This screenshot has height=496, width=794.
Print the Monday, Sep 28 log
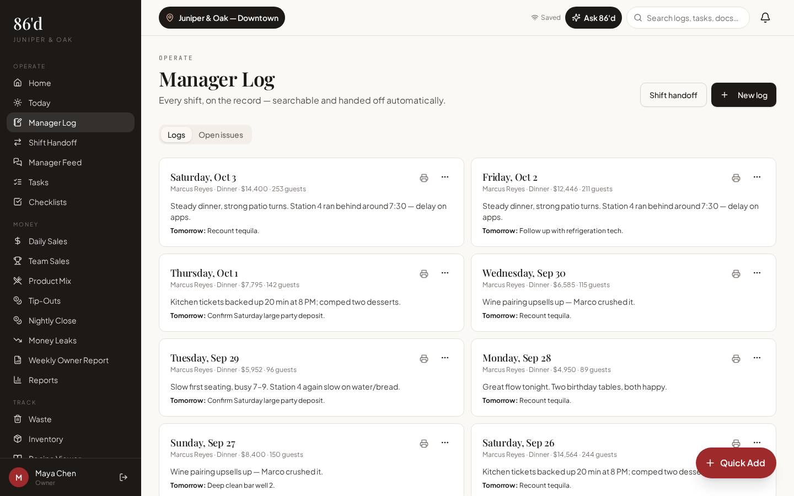pos(736,359)
